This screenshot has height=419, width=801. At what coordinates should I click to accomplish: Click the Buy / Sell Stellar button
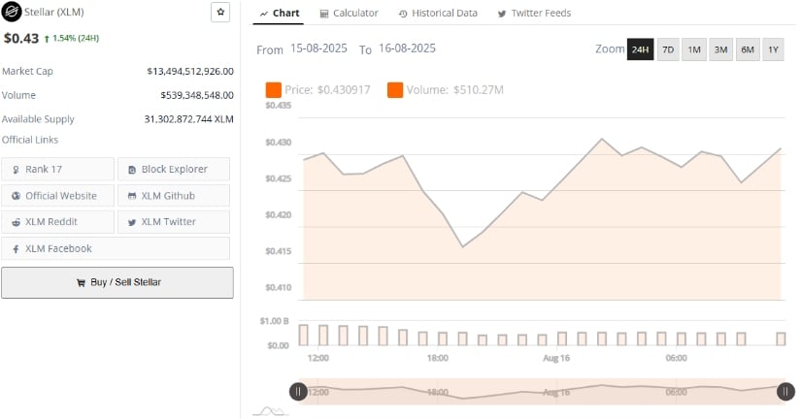point(117,282)
